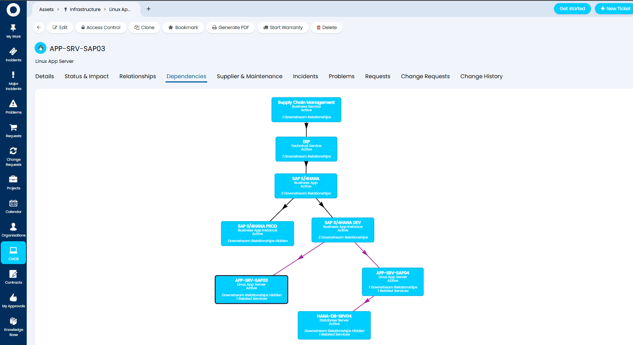Click the Linux Ap... breadcrumb
This screenshot has height=345, width=633.
[x=120, y=9]
